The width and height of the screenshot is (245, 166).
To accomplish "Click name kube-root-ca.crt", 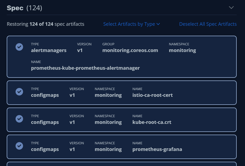I will pos(152,122).
